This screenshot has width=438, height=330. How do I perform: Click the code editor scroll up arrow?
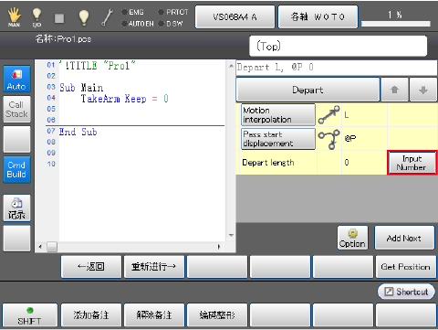[x=231, y=66]
